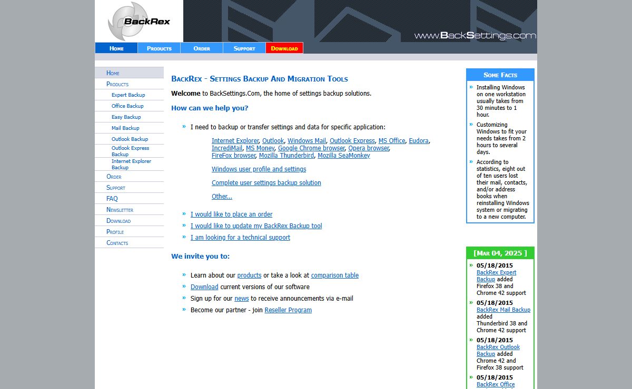Viewport: 632px width, 389px height.
Task: Click I am looking for technical support
Action: [x=240, y=237]
